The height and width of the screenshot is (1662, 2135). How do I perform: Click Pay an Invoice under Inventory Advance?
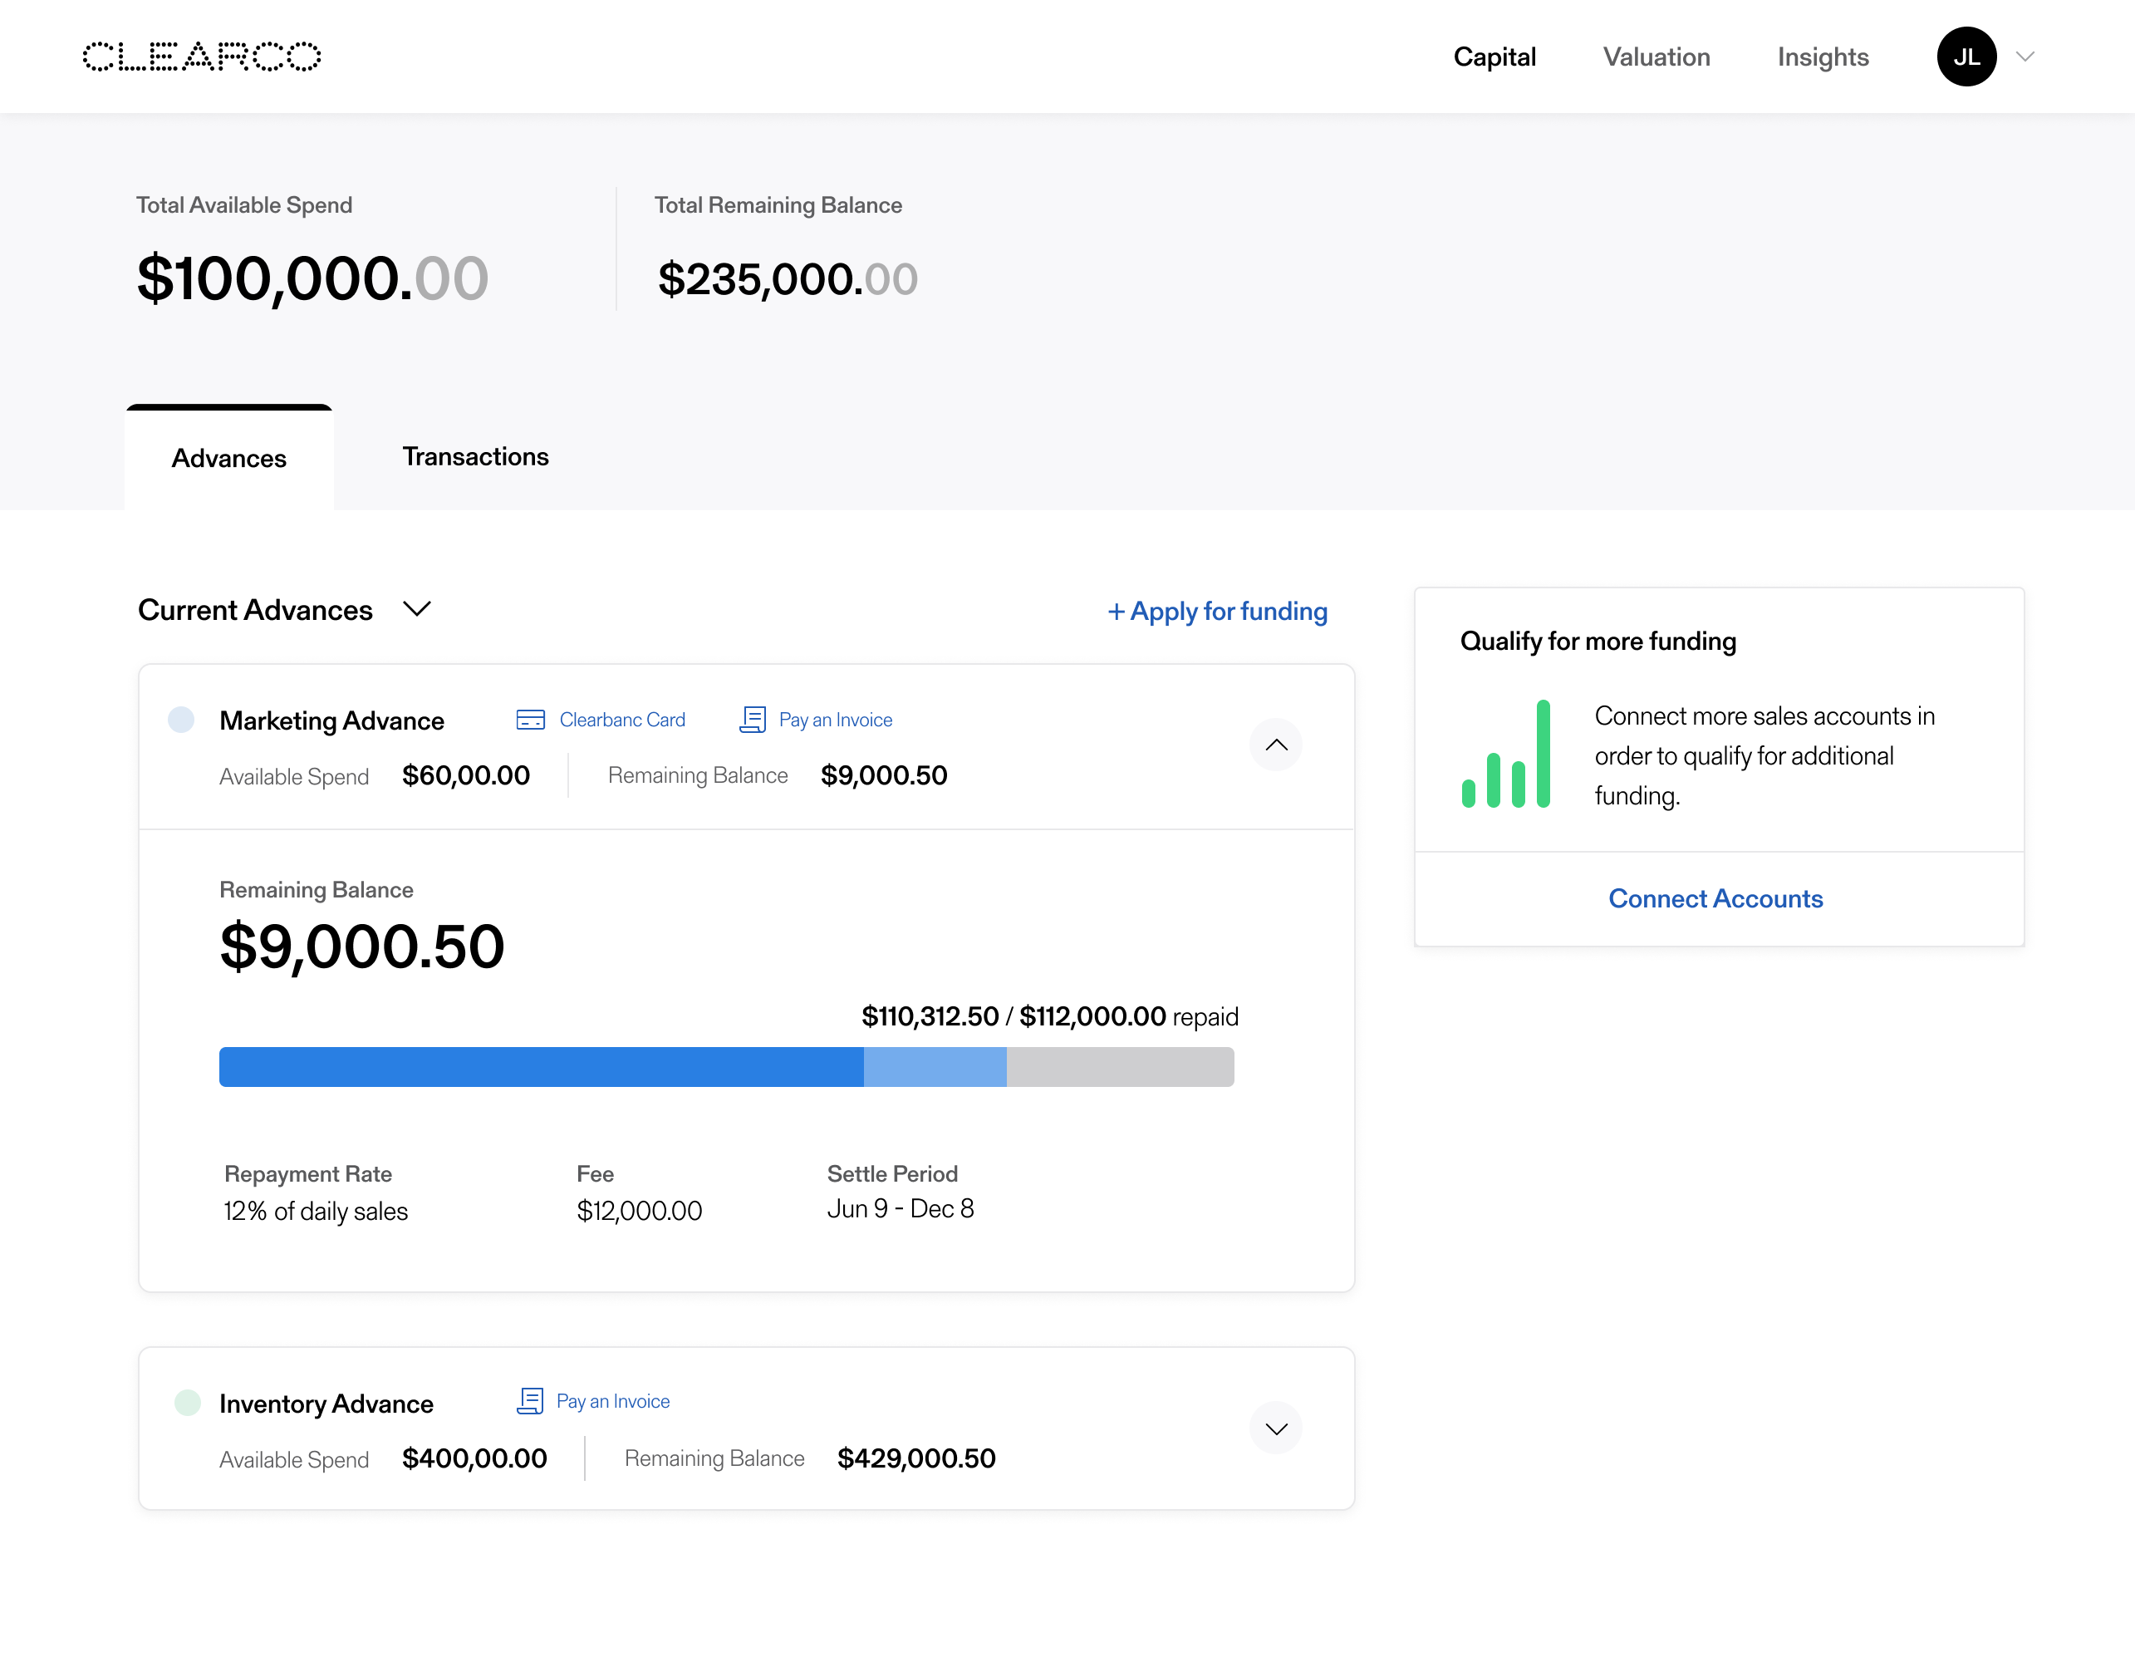point(613,1401)
